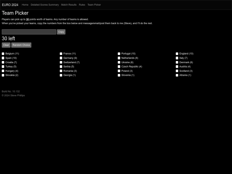This screenshot has width=232, height=174.
Task: Tick the Slovenia (1) checkbox
Action: click(119, 75)
